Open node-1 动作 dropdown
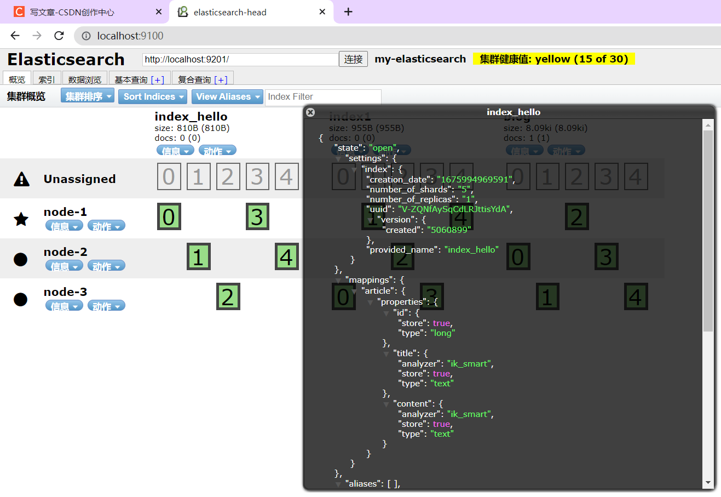 [106, 226]
